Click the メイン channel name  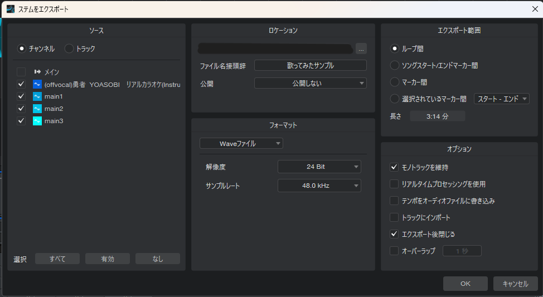pos(52,72)
